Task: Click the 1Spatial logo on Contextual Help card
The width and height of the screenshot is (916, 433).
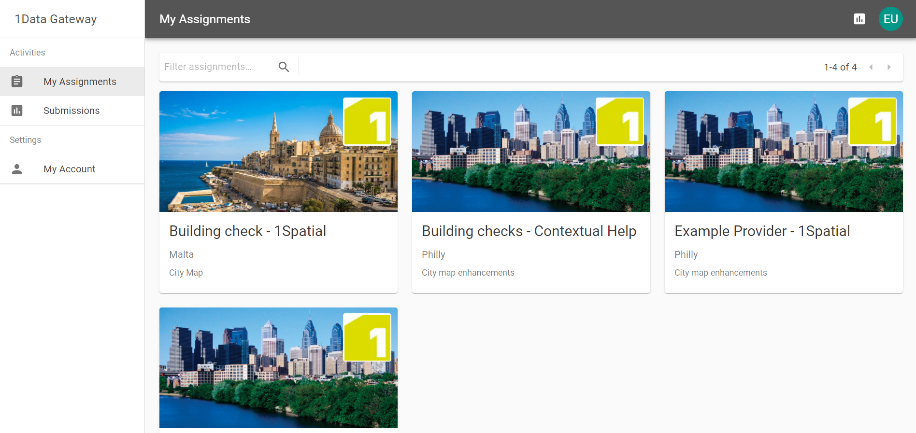Action: pos(620,122)
